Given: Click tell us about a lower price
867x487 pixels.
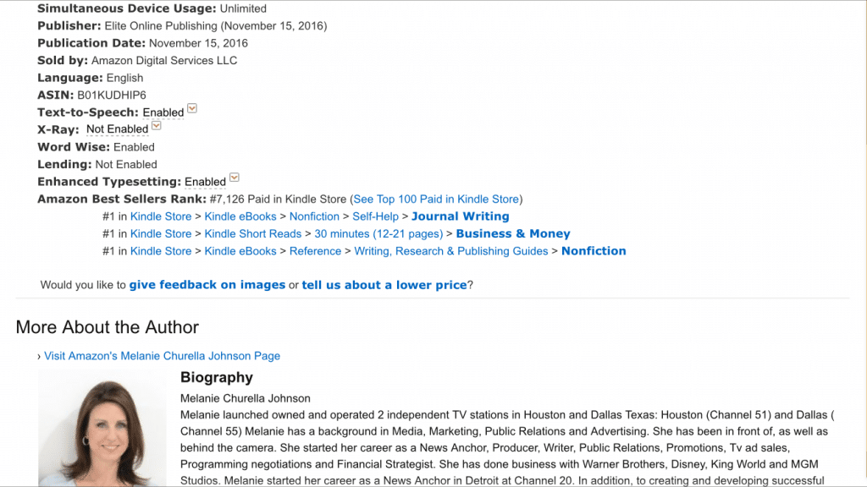Looking at the screenshot, I should coord(384,285).
